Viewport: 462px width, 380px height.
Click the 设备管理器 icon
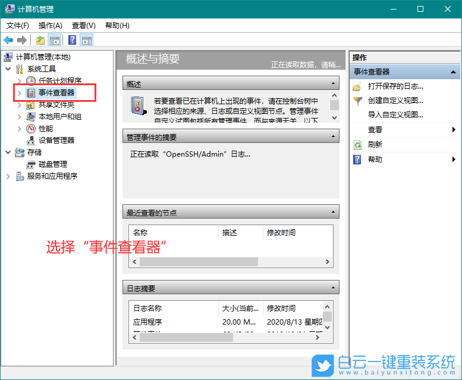coord(31,141)
